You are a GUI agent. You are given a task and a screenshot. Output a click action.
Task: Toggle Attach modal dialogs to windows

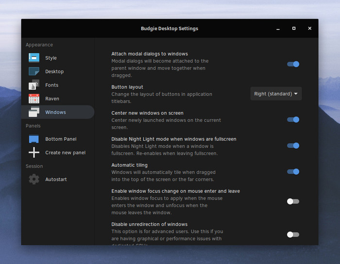point(293,64)
